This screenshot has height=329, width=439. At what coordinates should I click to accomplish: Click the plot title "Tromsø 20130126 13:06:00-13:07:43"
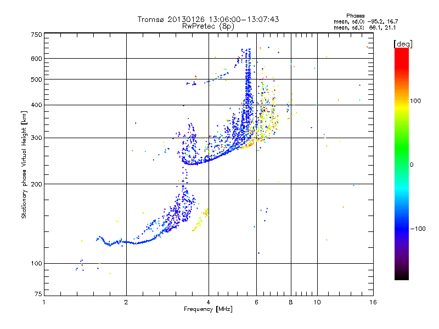[x=208, y=19]
